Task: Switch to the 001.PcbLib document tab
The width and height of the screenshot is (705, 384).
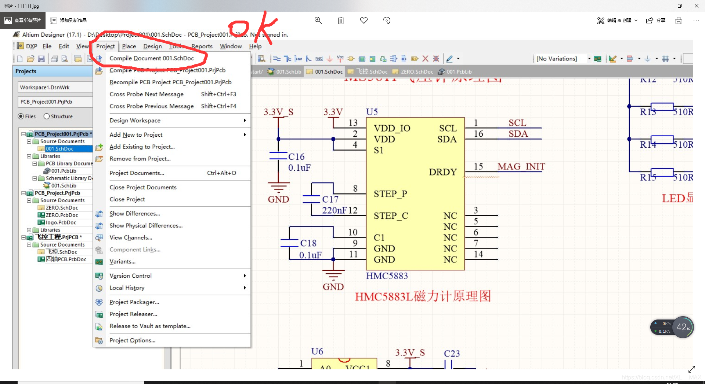Action: (x=455, y=72)
